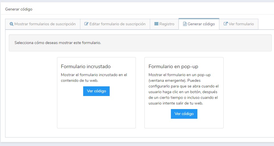Click the magnifier icon on Mostrar formularios tab
Screen dimensions: 274x146
(x=11, y=24)
